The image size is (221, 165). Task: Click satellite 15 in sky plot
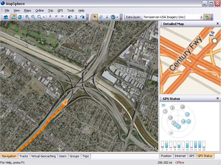(x=187, y=114)
